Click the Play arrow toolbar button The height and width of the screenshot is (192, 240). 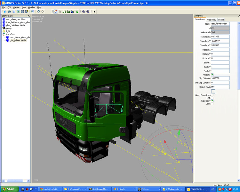click(x=94, y=12)
